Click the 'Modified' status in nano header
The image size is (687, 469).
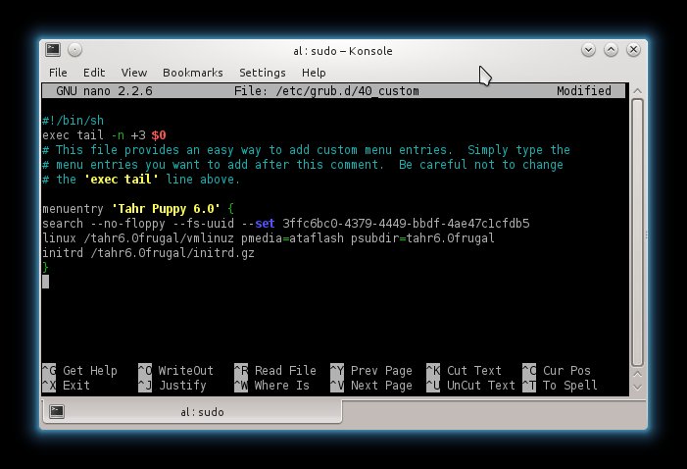pos(584,91)
